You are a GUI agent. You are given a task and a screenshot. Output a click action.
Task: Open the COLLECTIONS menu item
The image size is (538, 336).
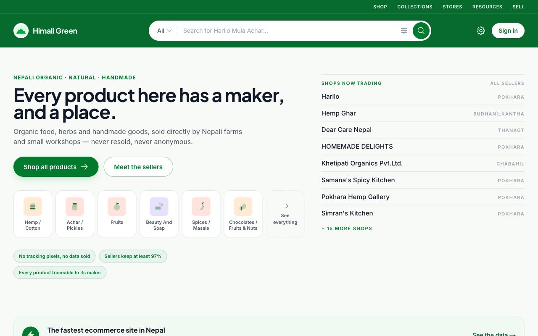415,7
